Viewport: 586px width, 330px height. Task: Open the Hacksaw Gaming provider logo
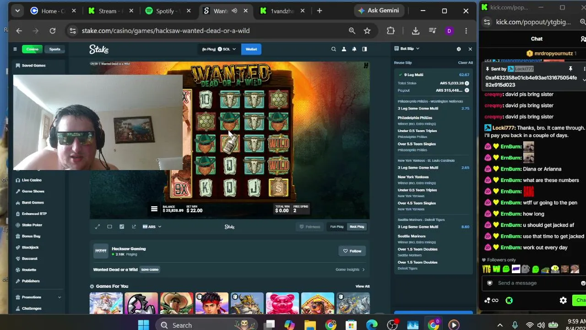[x=101, y=251]
